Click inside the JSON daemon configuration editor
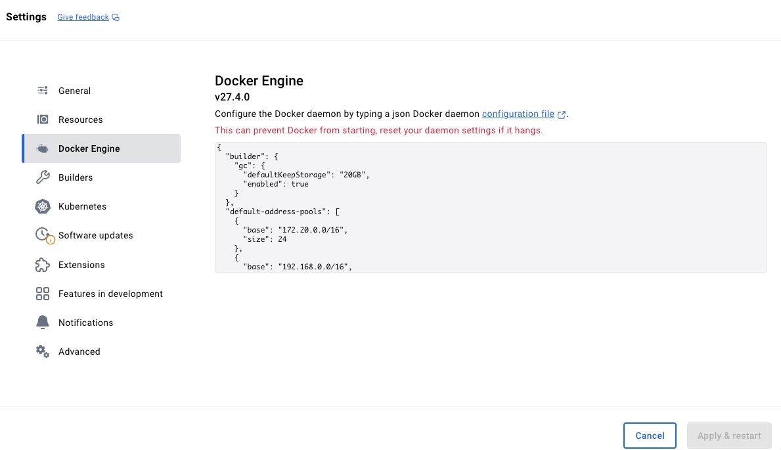The image size is (781, 450). point(490,207)
